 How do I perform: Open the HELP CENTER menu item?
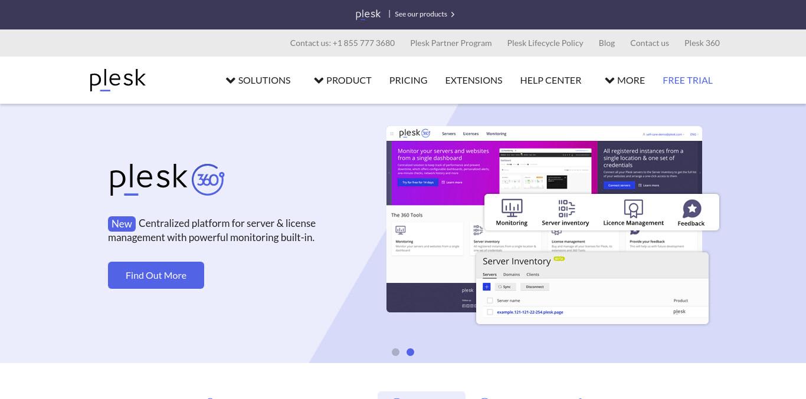(x=551, y=80)
